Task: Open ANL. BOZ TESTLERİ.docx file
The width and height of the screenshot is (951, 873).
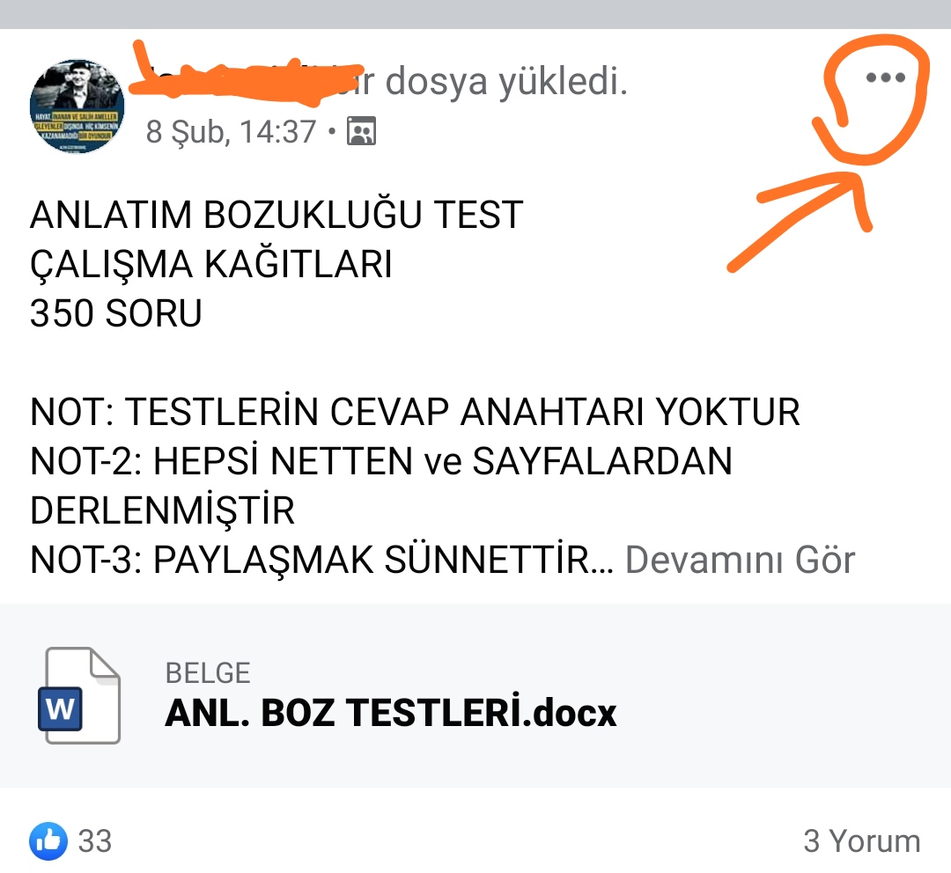Action: [x=391, y=712]
